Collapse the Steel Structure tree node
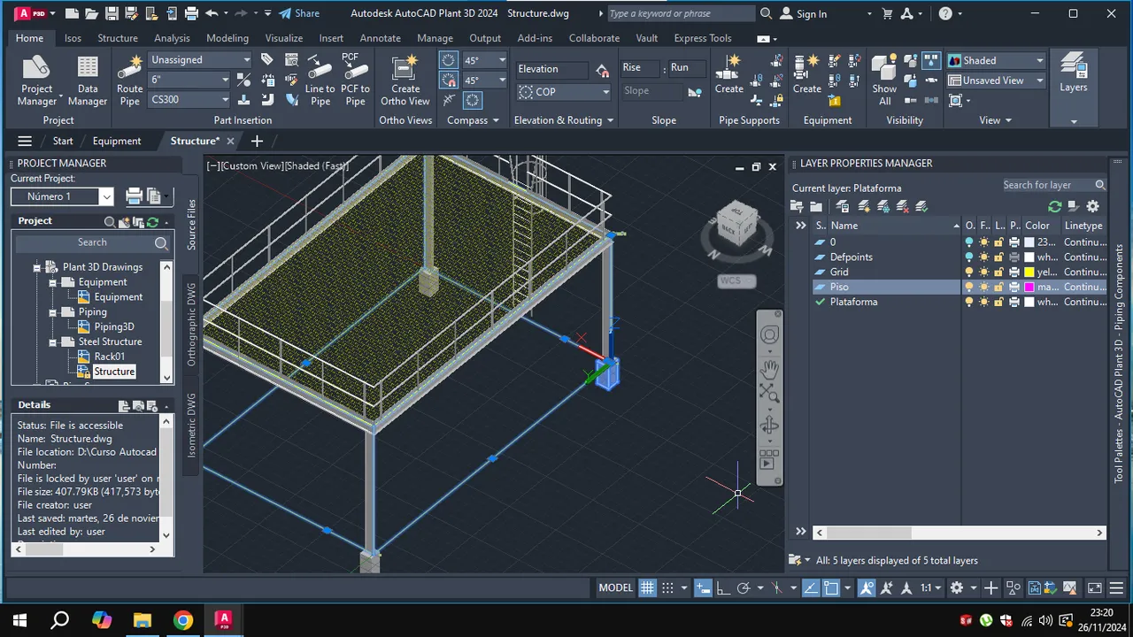The width and height of the screenshot is (1133, 637). tap(53, 342)
